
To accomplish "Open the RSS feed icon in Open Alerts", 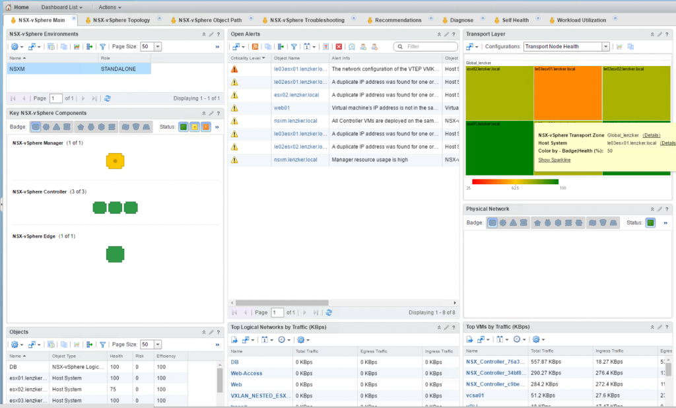I will click(255, 46).
